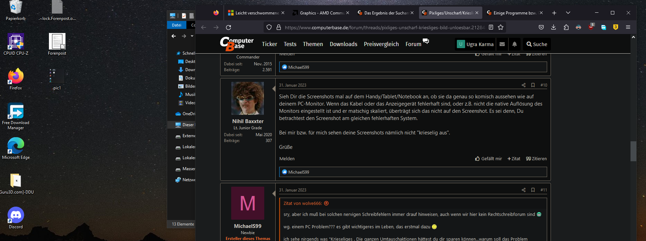Click the Firefox forward arrow button
This screenshot has width=646, height=241.
pos(216,28)
